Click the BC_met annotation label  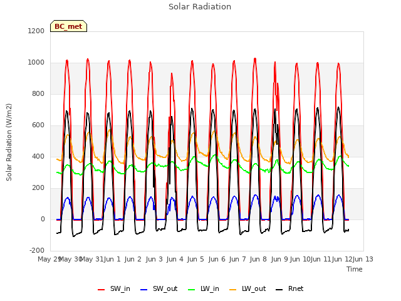pyautogui.click(x=68, y=26)
